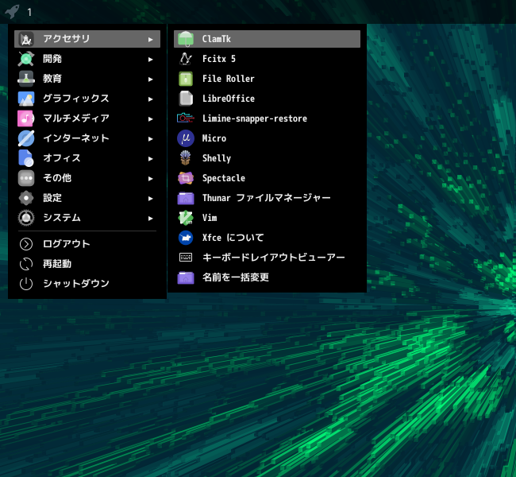The width and height of the screenshot is (516, 477).
Task: Open the グラフィックス menu category
Action: click(87, 99)
